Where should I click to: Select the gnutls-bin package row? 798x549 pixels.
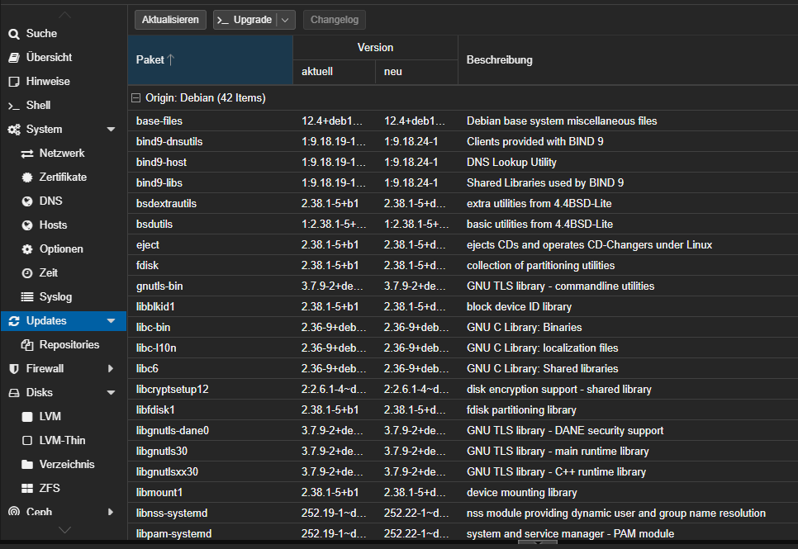tap(463, 286)
